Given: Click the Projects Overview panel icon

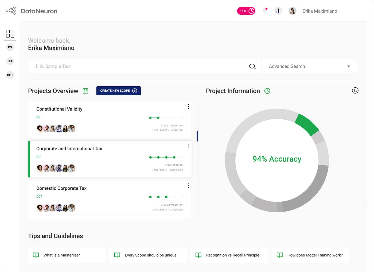Looking at the screenshot, I should coord(85,91).
